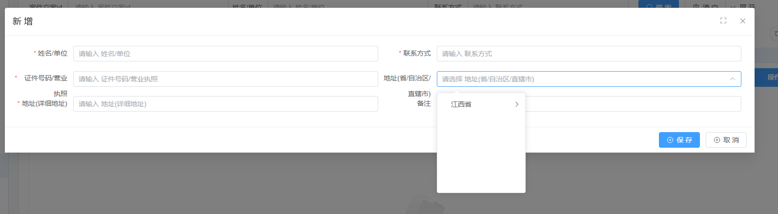
Task: Toggle fullscreen for the 新增 dialog
Action: pos(723,20)
